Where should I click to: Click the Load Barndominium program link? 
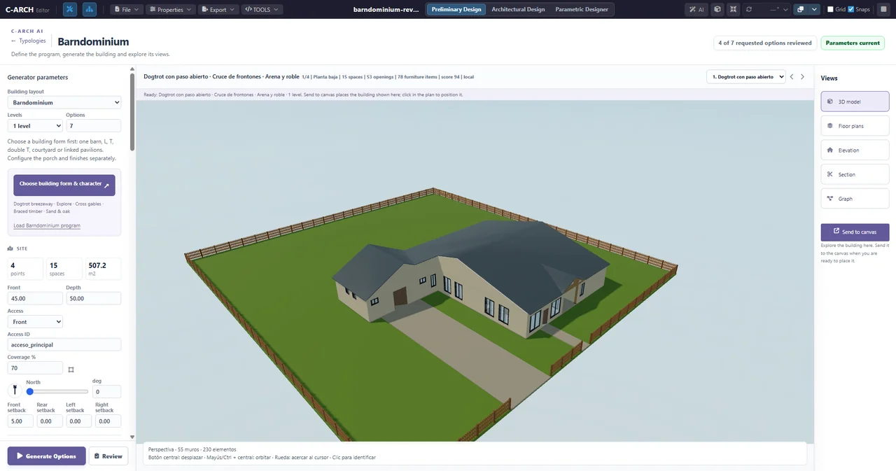click(47, 225)
